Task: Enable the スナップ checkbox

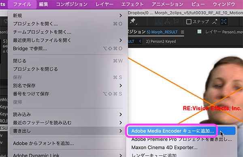Action: (x=189, y=22)
